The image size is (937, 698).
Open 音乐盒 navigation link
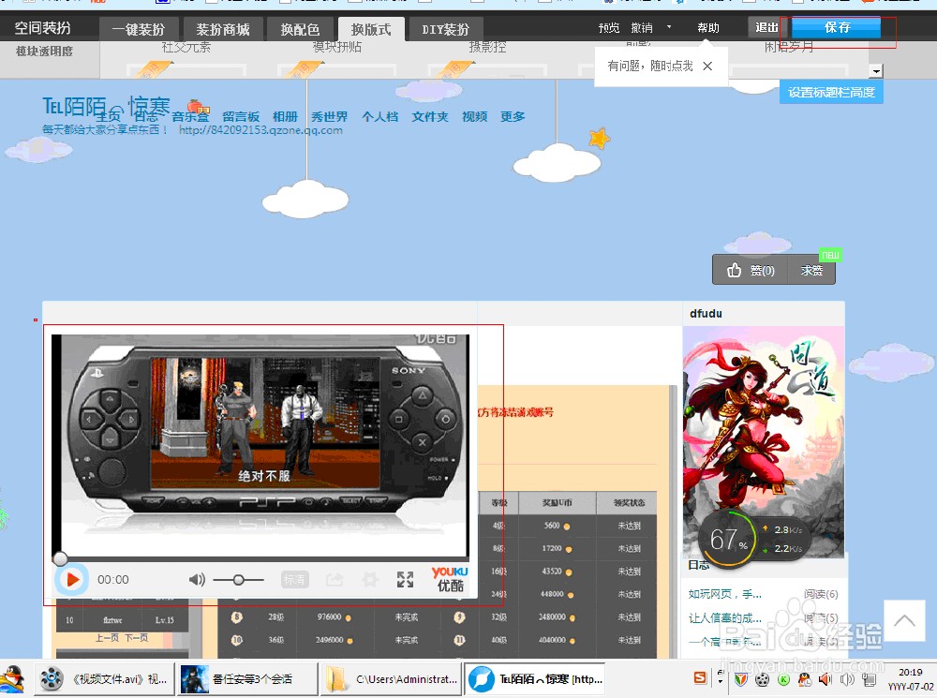click(190, 116)
